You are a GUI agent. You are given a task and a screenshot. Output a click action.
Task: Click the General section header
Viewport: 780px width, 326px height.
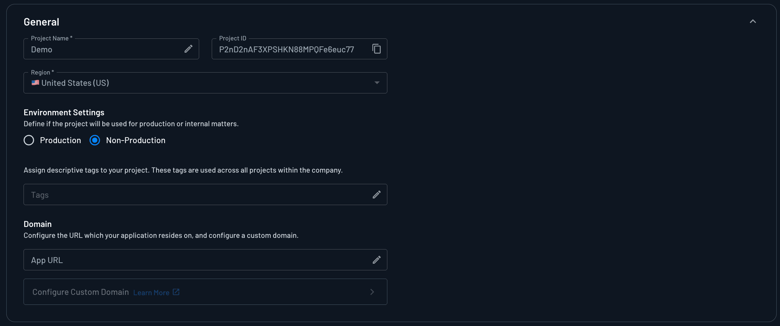pyautogui.click(x=41, y=22)
